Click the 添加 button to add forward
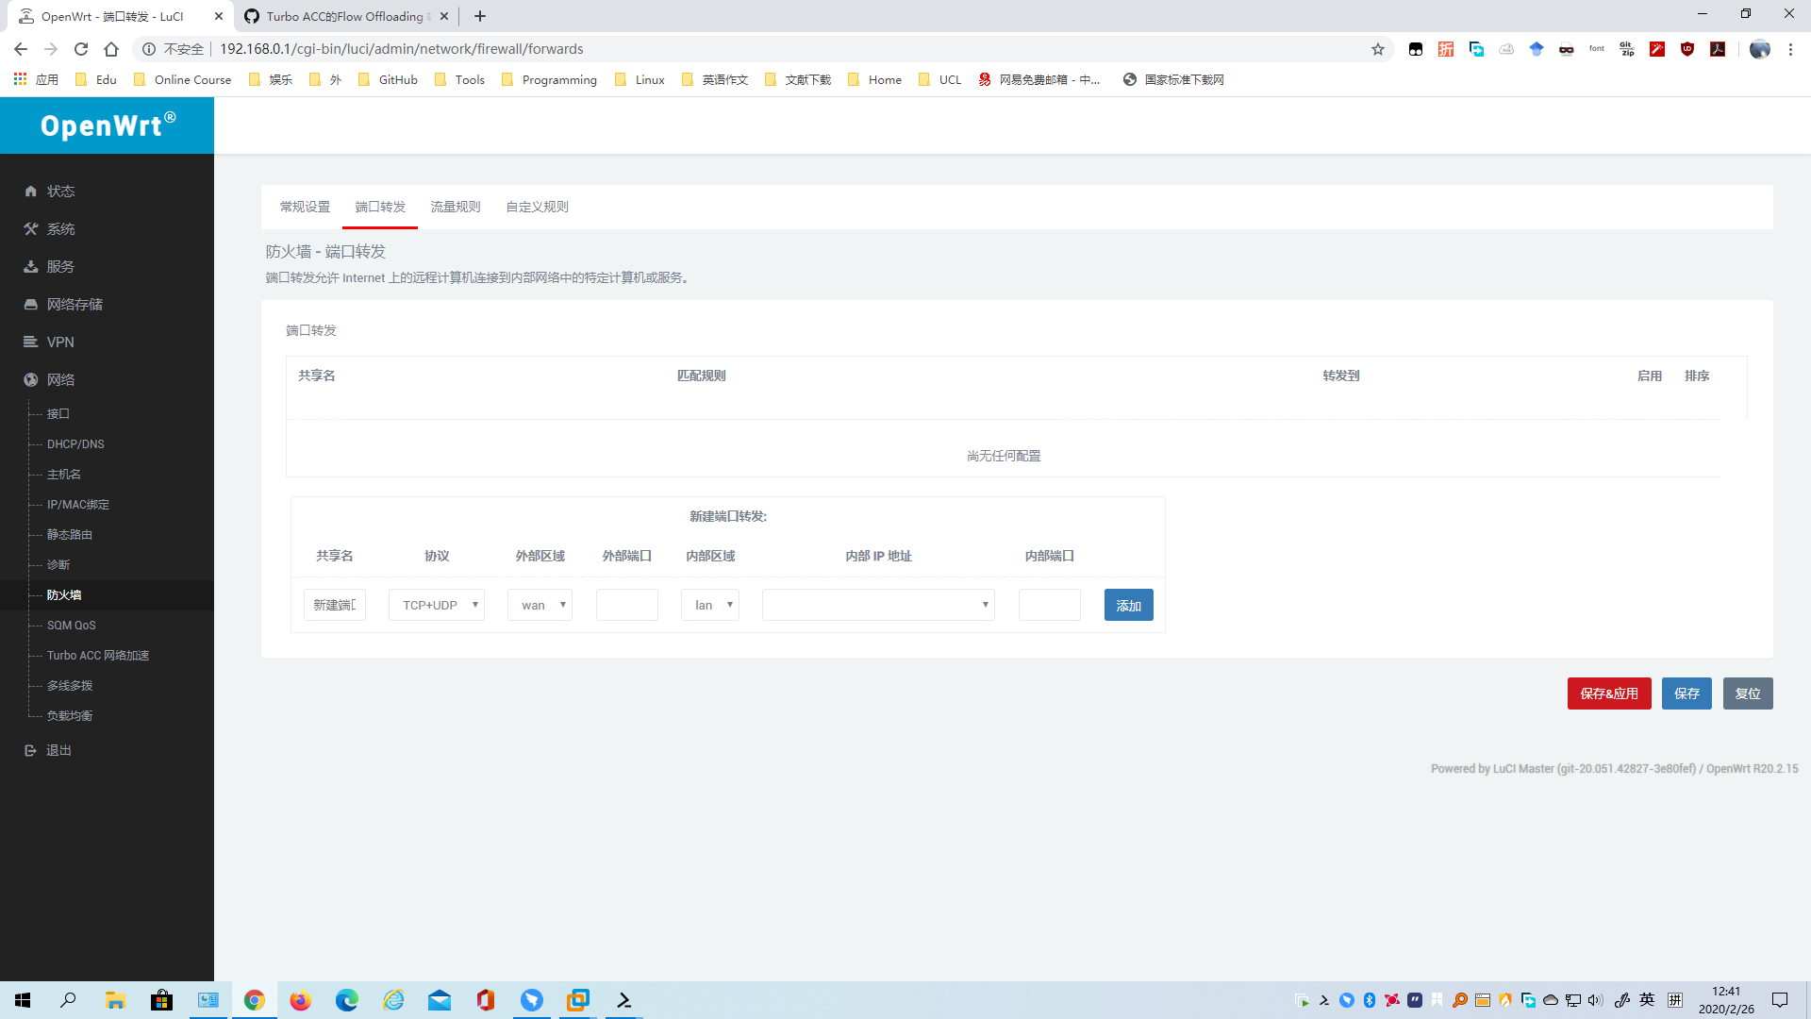1811x1019 pixels. (x=1128, y=605)
